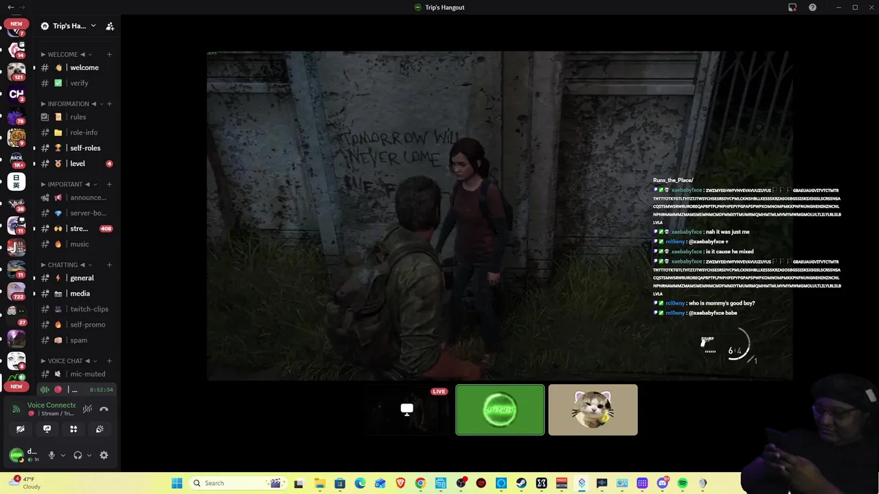Image resolution: width=879 pixels, height=494 pixels.
Task: Select the LIVE stream thumbnail tile
Action: (x=407, y=410)
